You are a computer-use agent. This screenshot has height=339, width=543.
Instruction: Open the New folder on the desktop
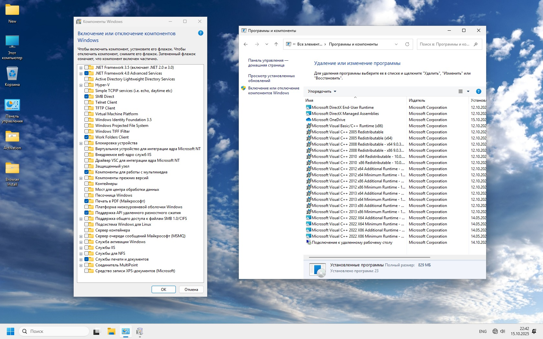tap(12, 14)
